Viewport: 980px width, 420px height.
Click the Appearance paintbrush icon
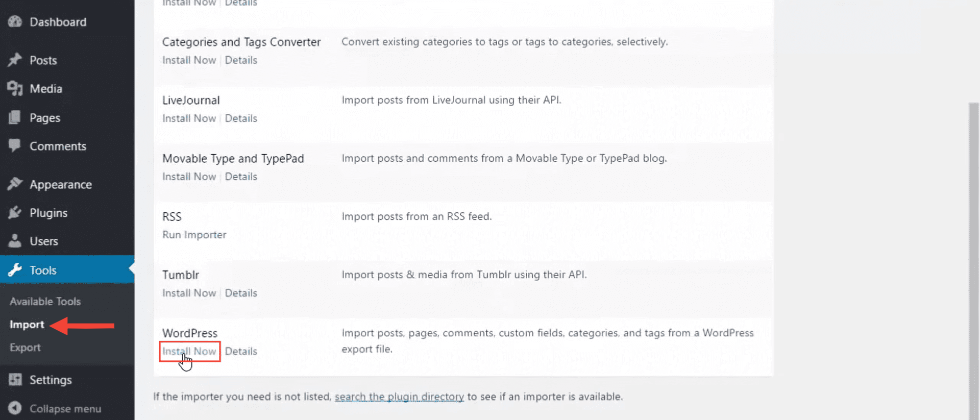tap(15, 184)
